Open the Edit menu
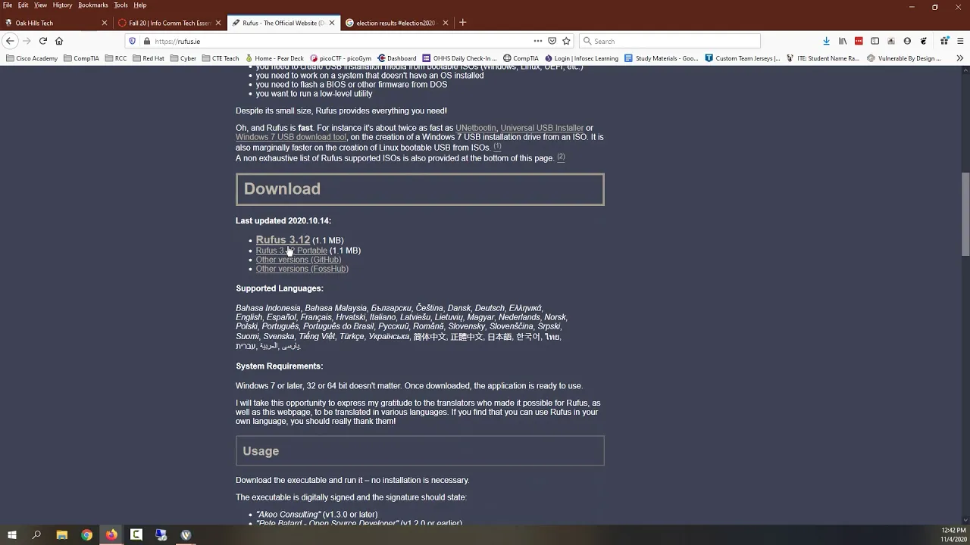The image size is (970, 545). pos(23,5)
